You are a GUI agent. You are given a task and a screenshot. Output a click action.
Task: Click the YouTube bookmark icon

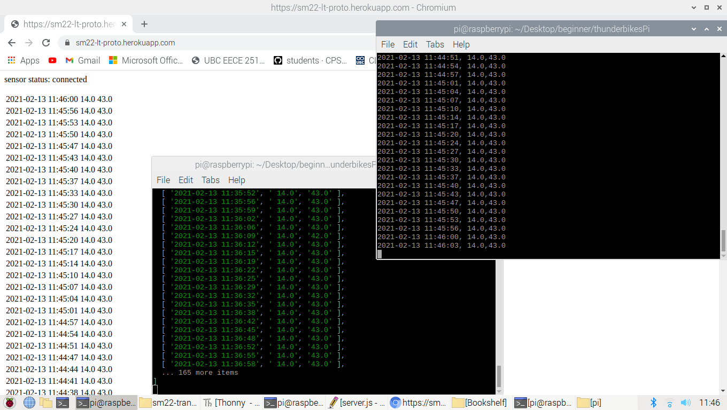[52, 60]
